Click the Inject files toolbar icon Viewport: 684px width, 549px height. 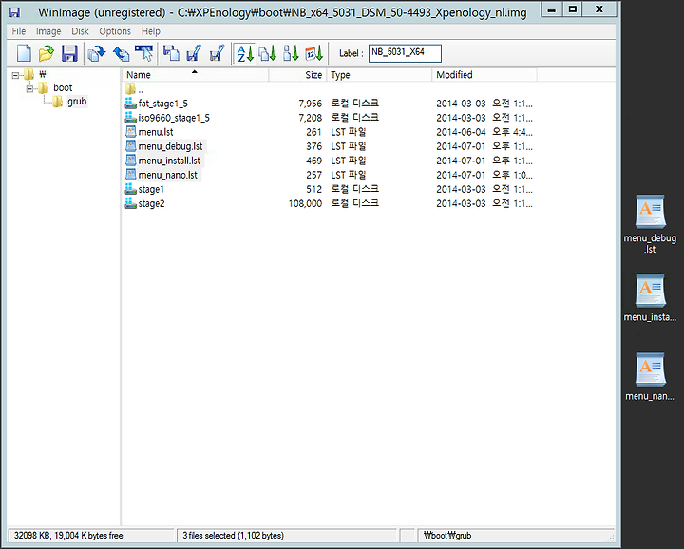coord(121,53)
